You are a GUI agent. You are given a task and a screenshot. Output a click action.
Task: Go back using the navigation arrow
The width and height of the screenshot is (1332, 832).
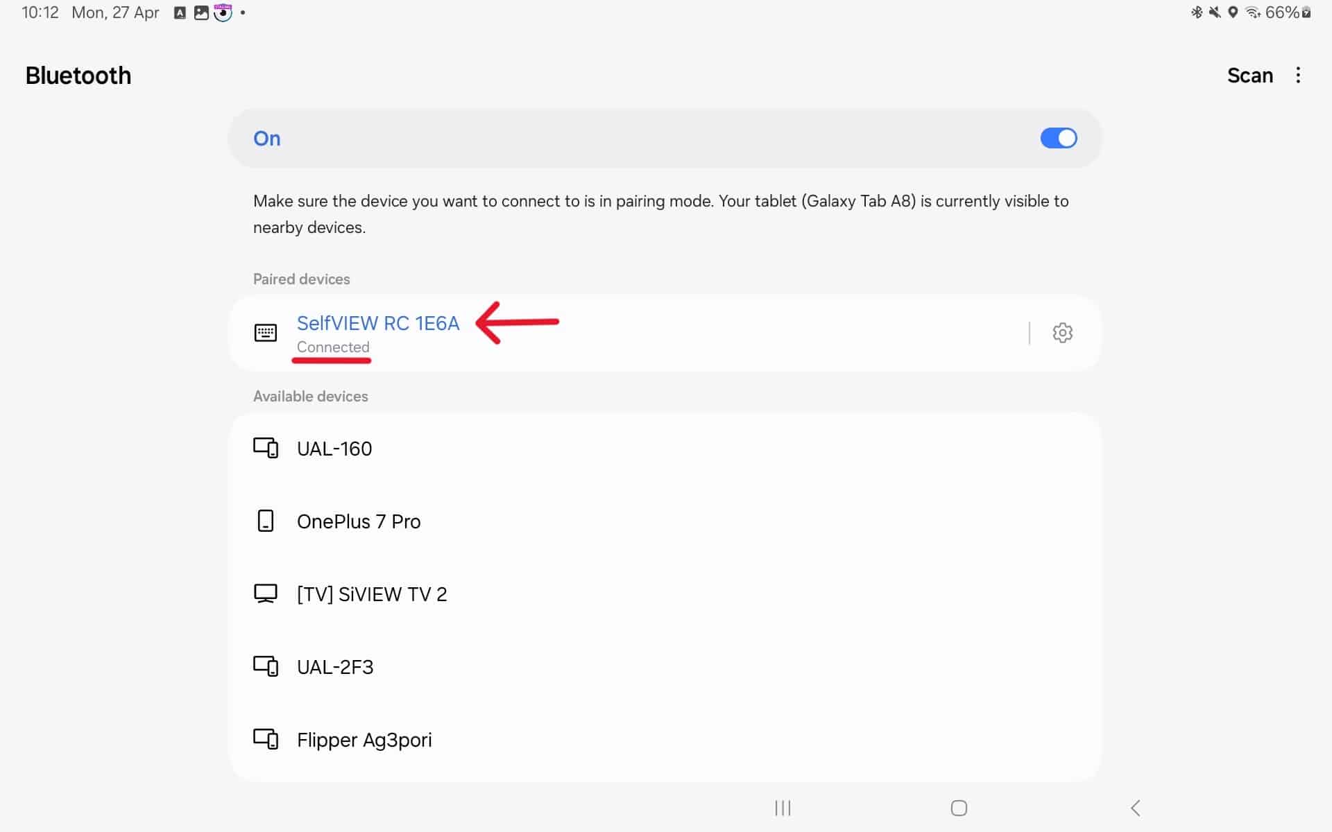(1136, 808)
